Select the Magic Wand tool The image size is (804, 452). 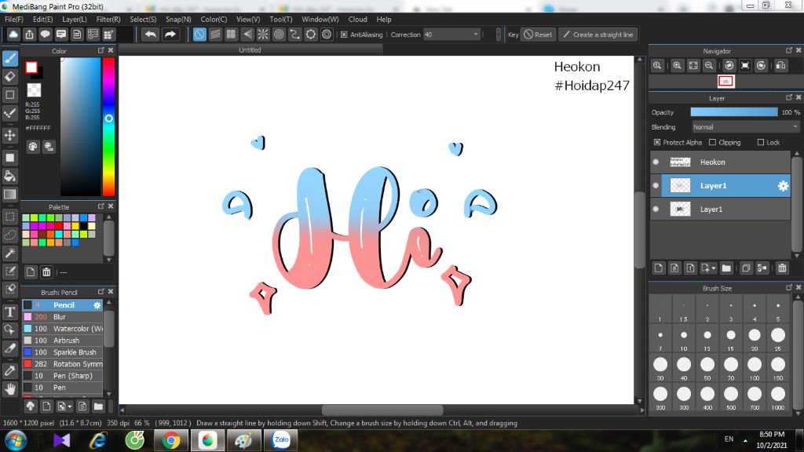coord(9,253)
